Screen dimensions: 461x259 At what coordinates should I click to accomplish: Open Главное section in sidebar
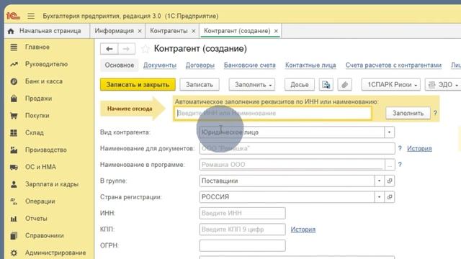point(37,47)
